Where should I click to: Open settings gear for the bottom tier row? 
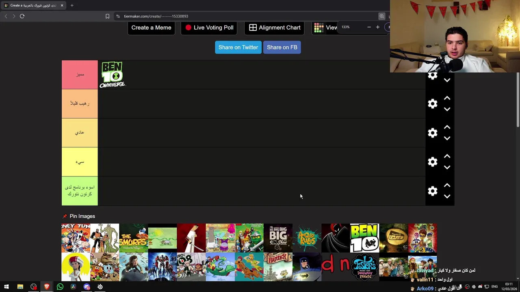pyautogui.click(x=433, y=191)
